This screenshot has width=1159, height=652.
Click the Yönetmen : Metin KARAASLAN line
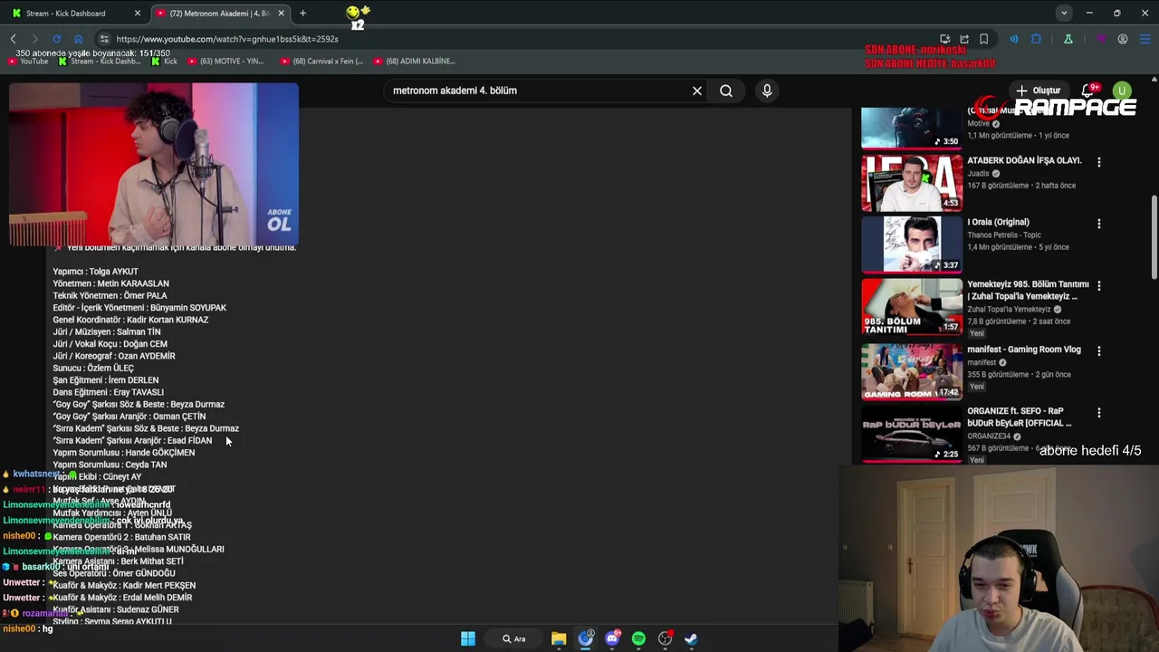point(110,283)
